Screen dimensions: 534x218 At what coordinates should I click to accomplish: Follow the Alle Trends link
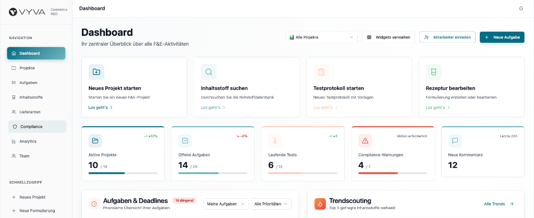tap(499, 204)
